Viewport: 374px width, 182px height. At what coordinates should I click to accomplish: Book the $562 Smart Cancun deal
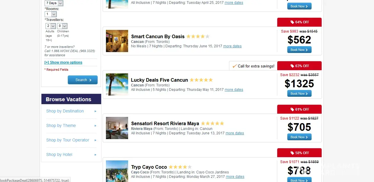click(x=299, y=50)
